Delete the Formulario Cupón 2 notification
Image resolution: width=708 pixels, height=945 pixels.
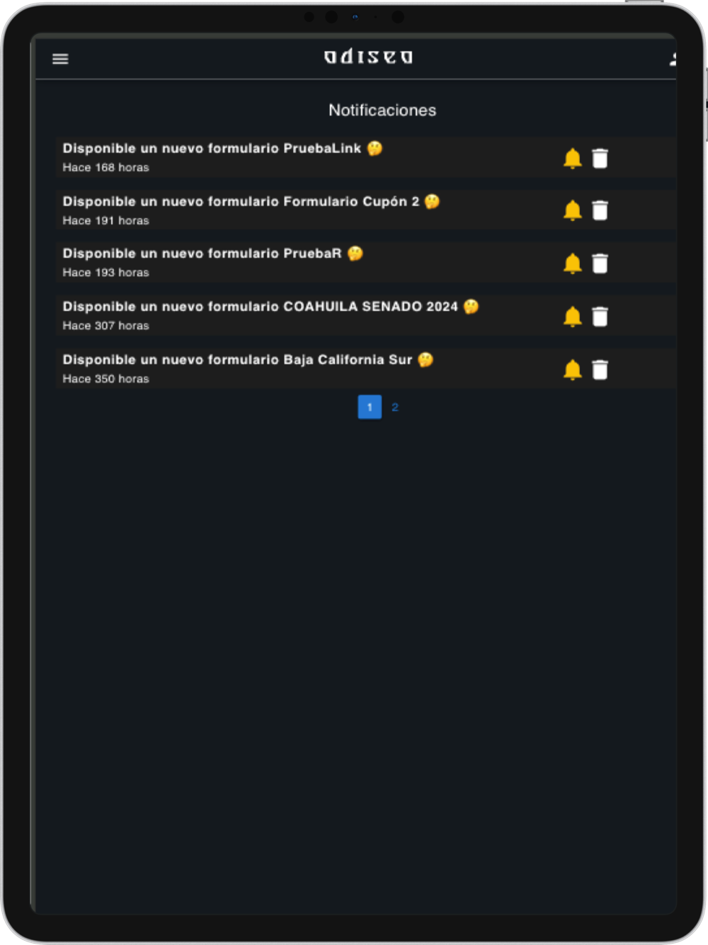coord(600,210)
